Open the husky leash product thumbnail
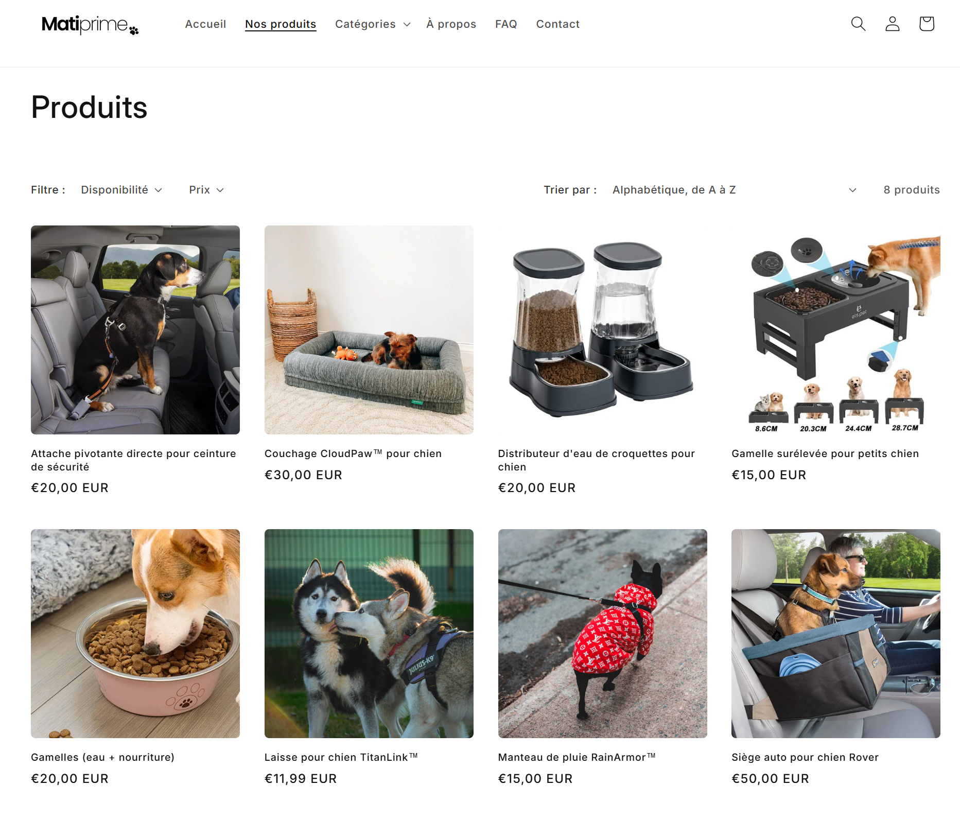The width and height of the screenshot is (960, 821). (369, 634)
